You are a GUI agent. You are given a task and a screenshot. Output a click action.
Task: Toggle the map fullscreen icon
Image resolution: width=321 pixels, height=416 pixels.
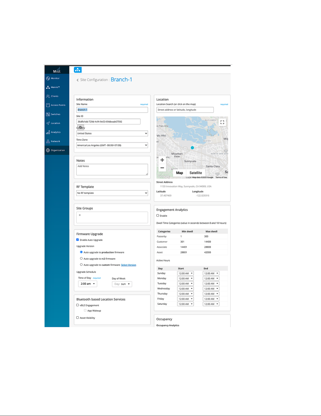[222, 122]
